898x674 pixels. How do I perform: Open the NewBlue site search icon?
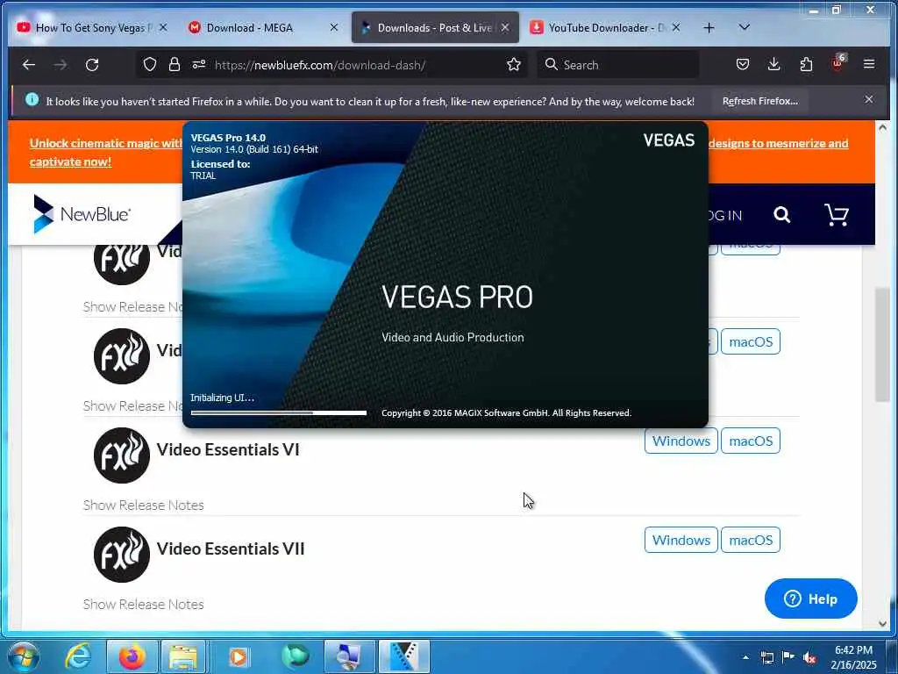(781, 215)
